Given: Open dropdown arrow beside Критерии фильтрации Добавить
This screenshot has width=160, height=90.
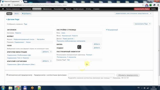Looking at the screenshot, I should [x=51, y=52].
